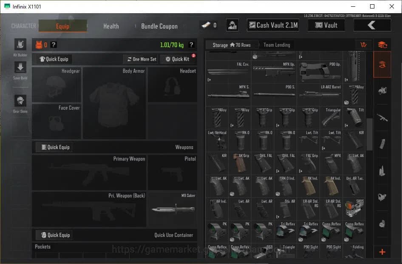Click the Cash Vault 2.1M button
The width and height of the screenshot is (402, 264).
click(x=273, y=25)
